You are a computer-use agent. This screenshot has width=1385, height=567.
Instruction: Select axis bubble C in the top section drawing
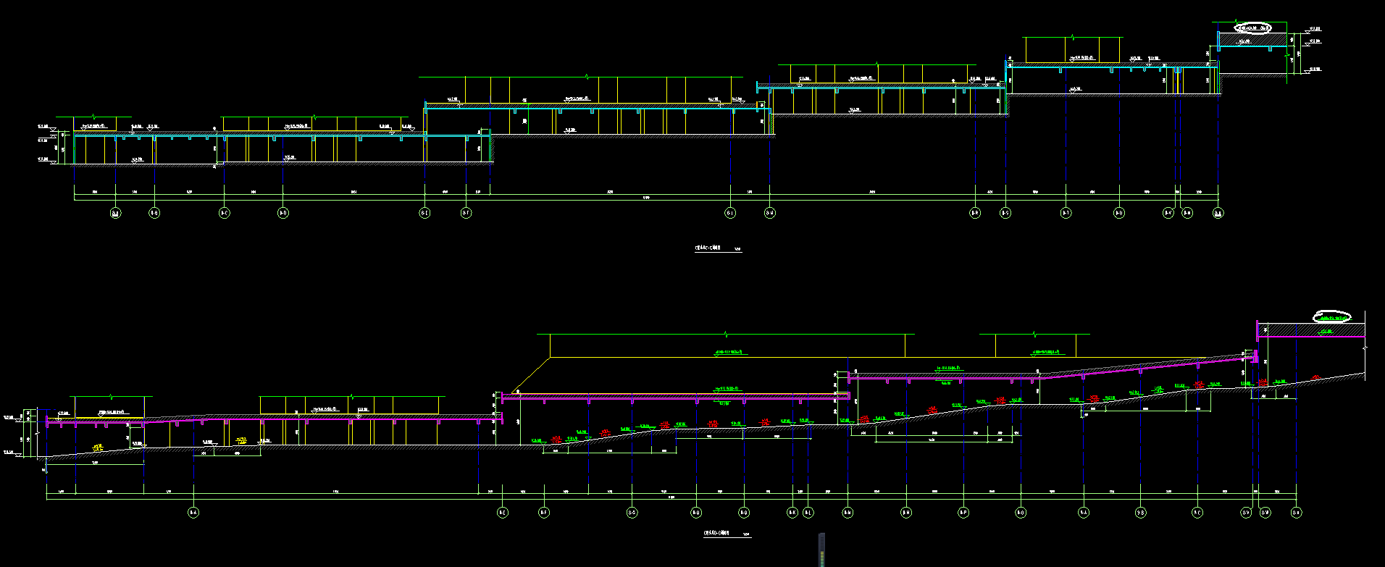(x=225, y=213)
